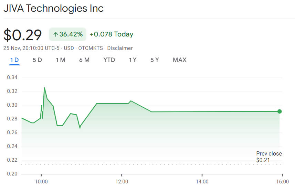Click the 12:00 time axis label

click(x=122, y=181)
